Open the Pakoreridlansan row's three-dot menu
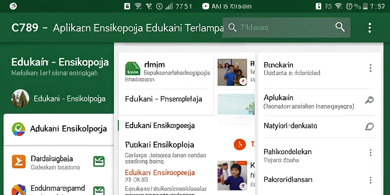Viewport: 390px width, 195px height. pos(370,180)
